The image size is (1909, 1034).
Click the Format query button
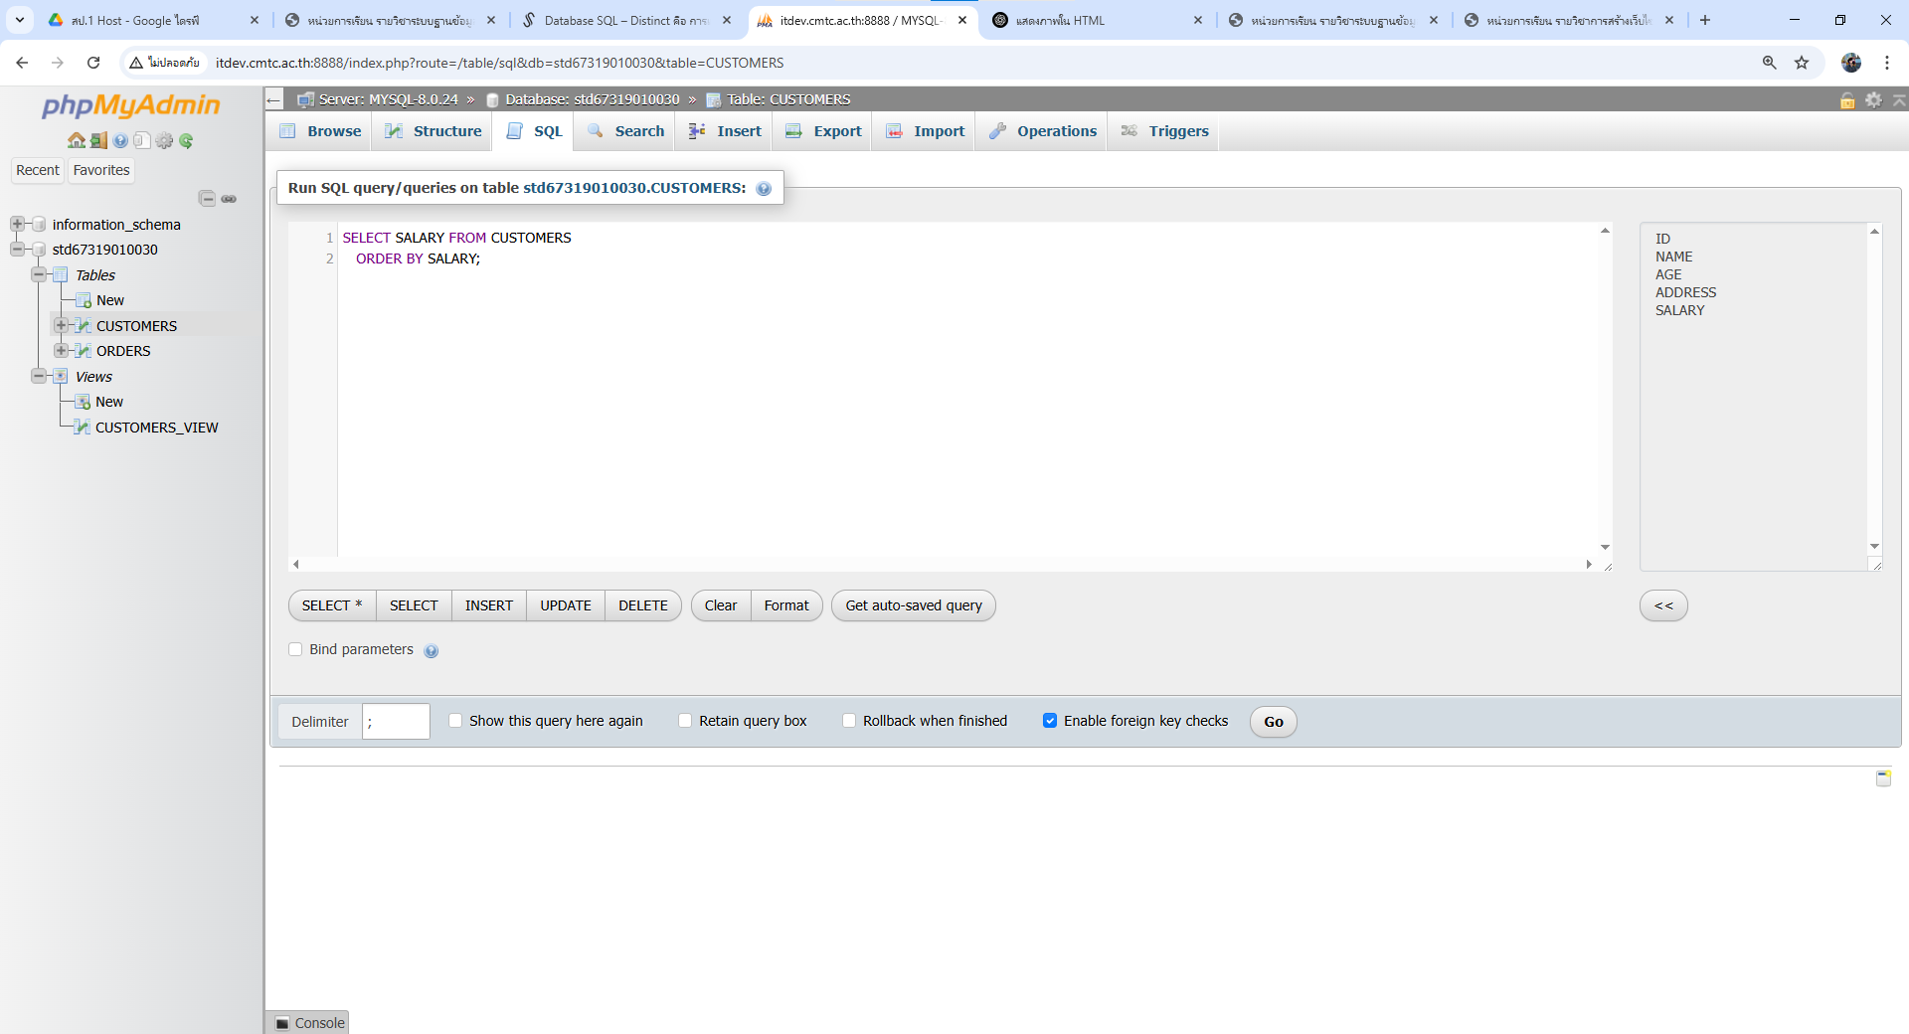point(785,605)
